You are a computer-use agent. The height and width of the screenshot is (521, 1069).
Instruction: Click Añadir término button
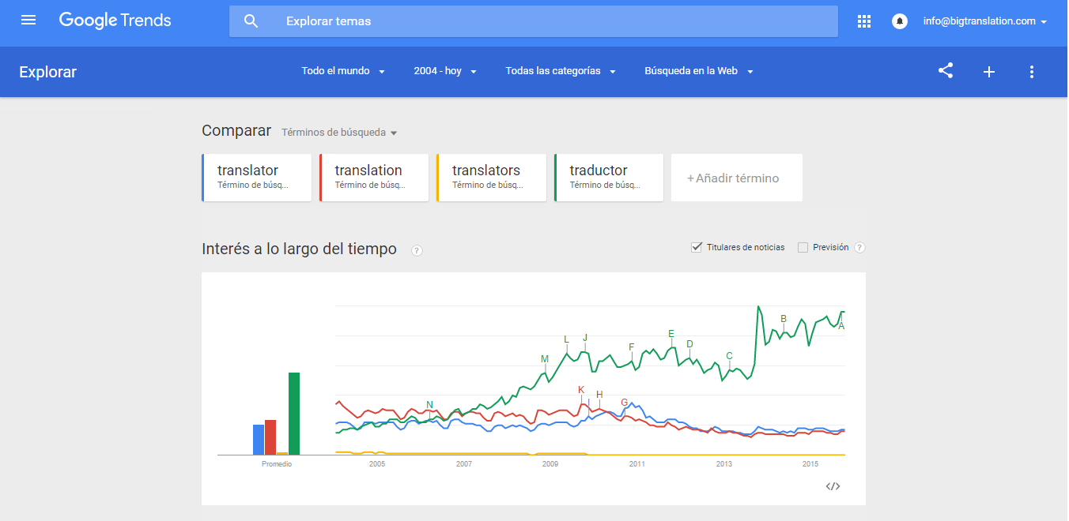click(x=736, y=178)
